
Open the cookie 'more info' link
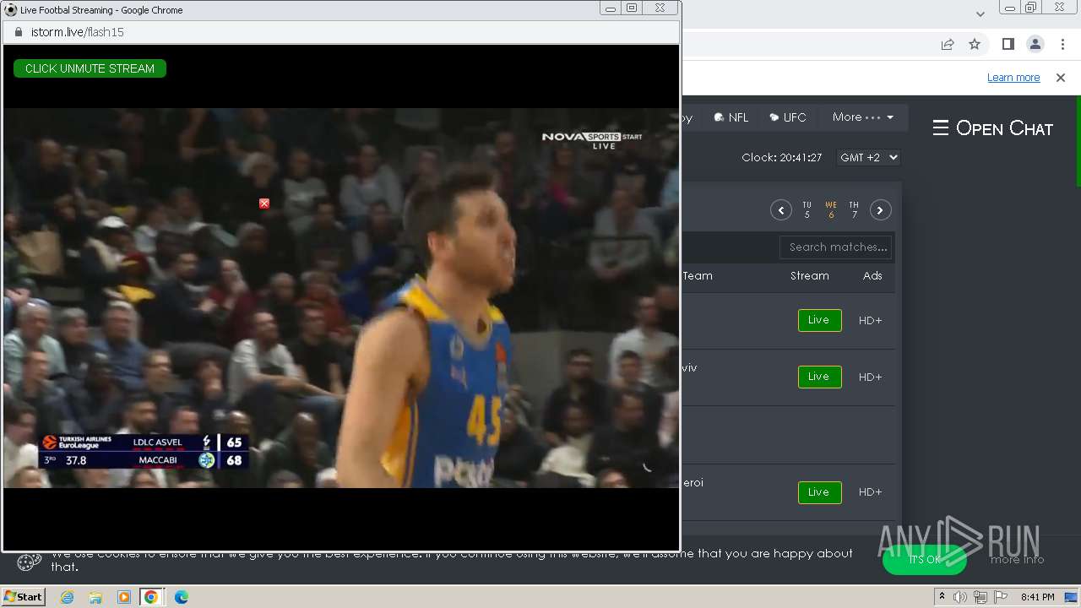click(x=1017, y=559)
